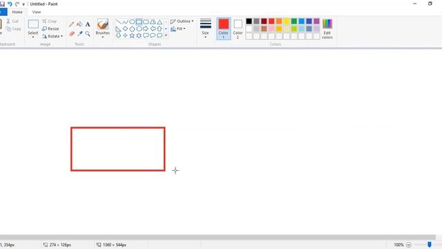Select the Eraser tool
Screen dimensions: 442x249
click(72, 34)
